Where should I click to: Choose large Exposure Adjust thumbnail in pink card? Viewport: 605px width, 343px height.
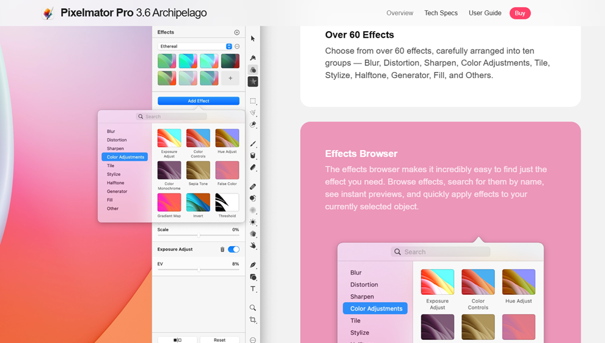(x=438, y=282)
